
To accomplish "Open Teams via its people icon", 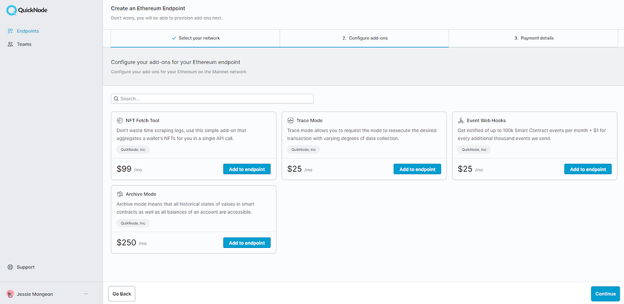I will point(10,44).
